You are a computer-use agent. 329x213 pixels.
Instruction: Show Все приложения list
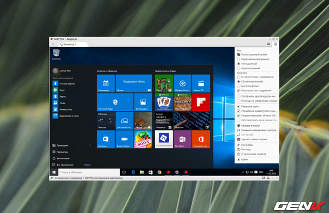tap(63, 165)
